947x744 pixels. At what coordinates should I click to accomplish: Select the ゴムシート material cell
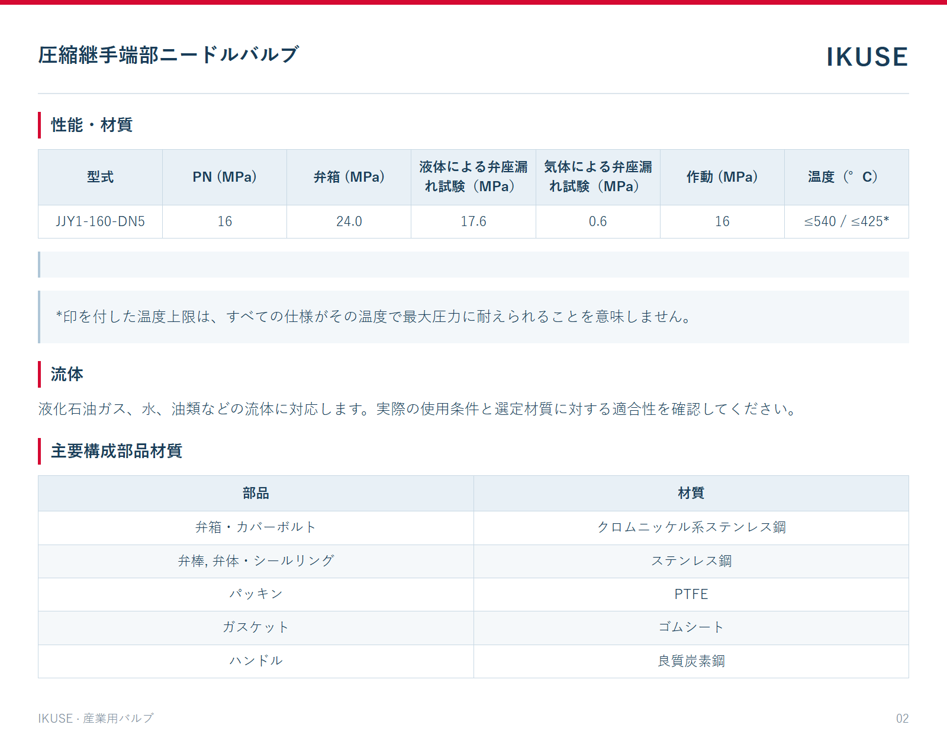click(x=691, y=627)
